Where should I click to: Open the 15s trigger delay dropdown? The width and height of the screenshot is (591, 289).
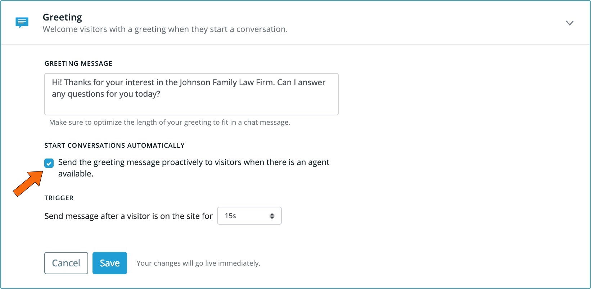(x=249, y=216)
